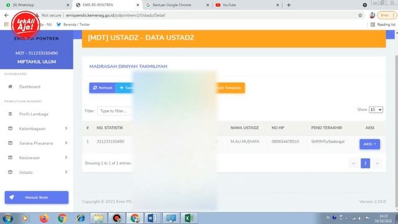The width and height of the screenshot is (398, 224).
Task: Close the YouTube tab
Action: click(277, 5)
